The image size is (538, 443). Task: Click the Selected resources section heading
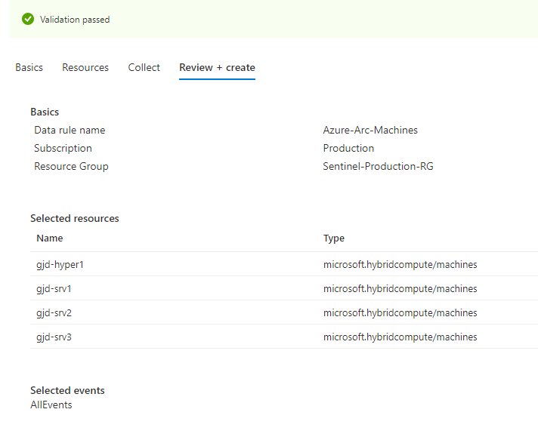click(x=75, y=218)
